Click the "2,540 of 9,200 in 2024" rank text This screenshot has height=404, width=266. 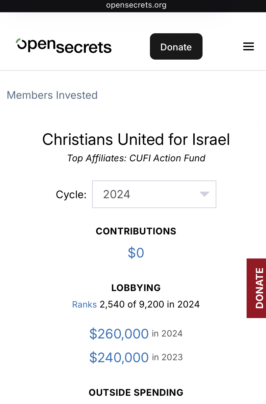click(x=150, y=304)
